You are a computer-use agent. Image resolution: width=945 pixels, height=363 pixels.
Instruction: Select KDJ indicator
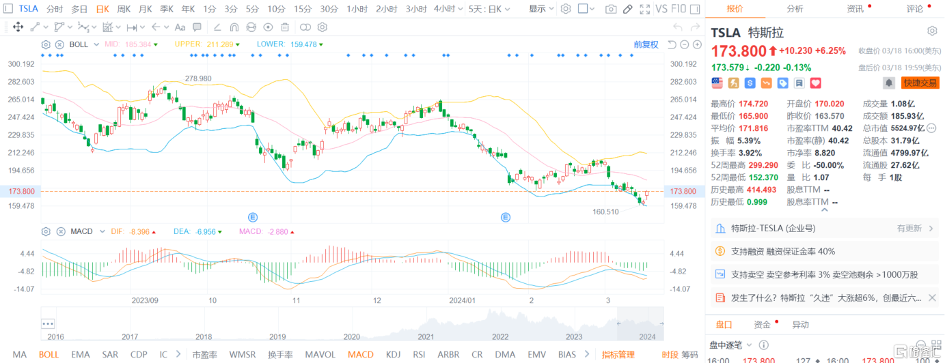[393, 355]
